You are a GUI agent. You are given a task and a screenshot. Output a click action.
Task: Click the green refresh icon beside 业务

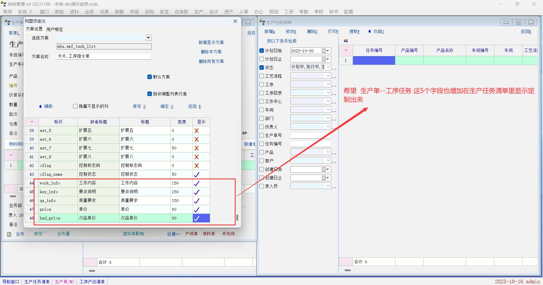[9, 234]
